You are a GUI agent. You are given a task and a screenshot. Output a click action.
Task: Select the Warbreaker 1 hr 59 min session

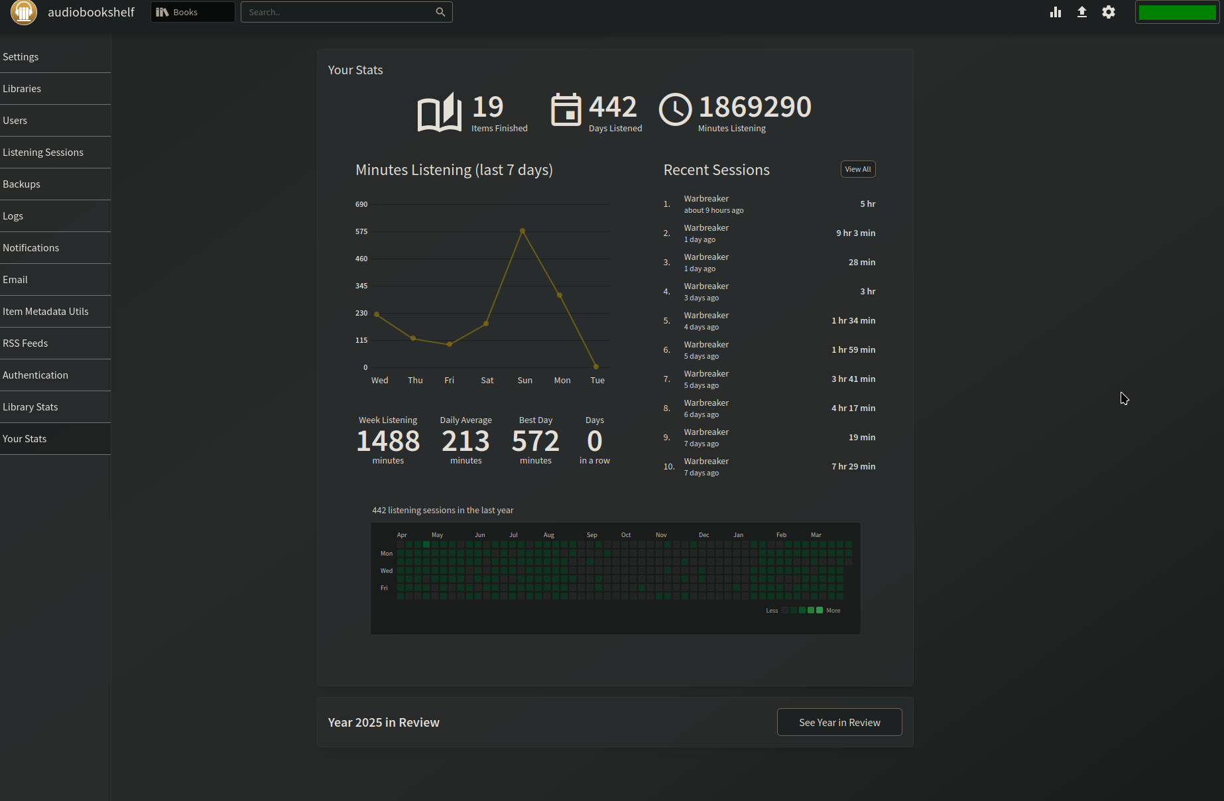pyautogui.click(x=769, y=350)
